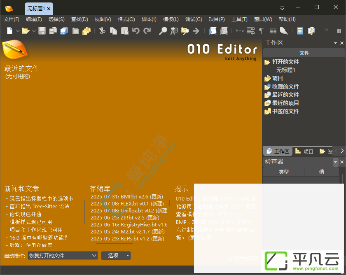This screenshot has height=275, width=346.
Task: Cut selection with the scissors icon
Action: pos(102,31)
